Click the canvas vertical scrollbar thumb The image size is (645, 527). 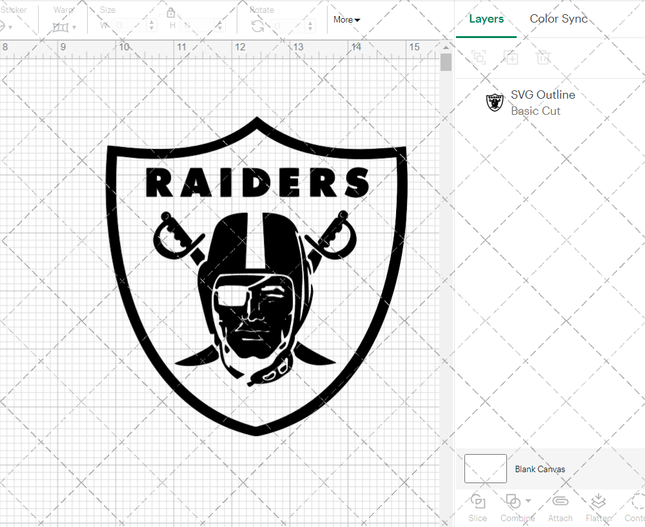(x=446, y=63)
